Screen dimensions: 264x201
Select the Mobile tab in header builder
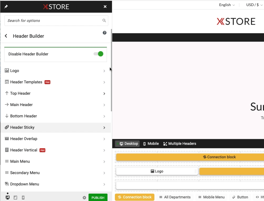[151, 144]
